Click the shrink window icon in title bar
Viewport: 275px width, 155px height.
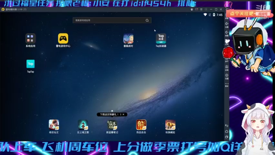[x=206, y=9]
